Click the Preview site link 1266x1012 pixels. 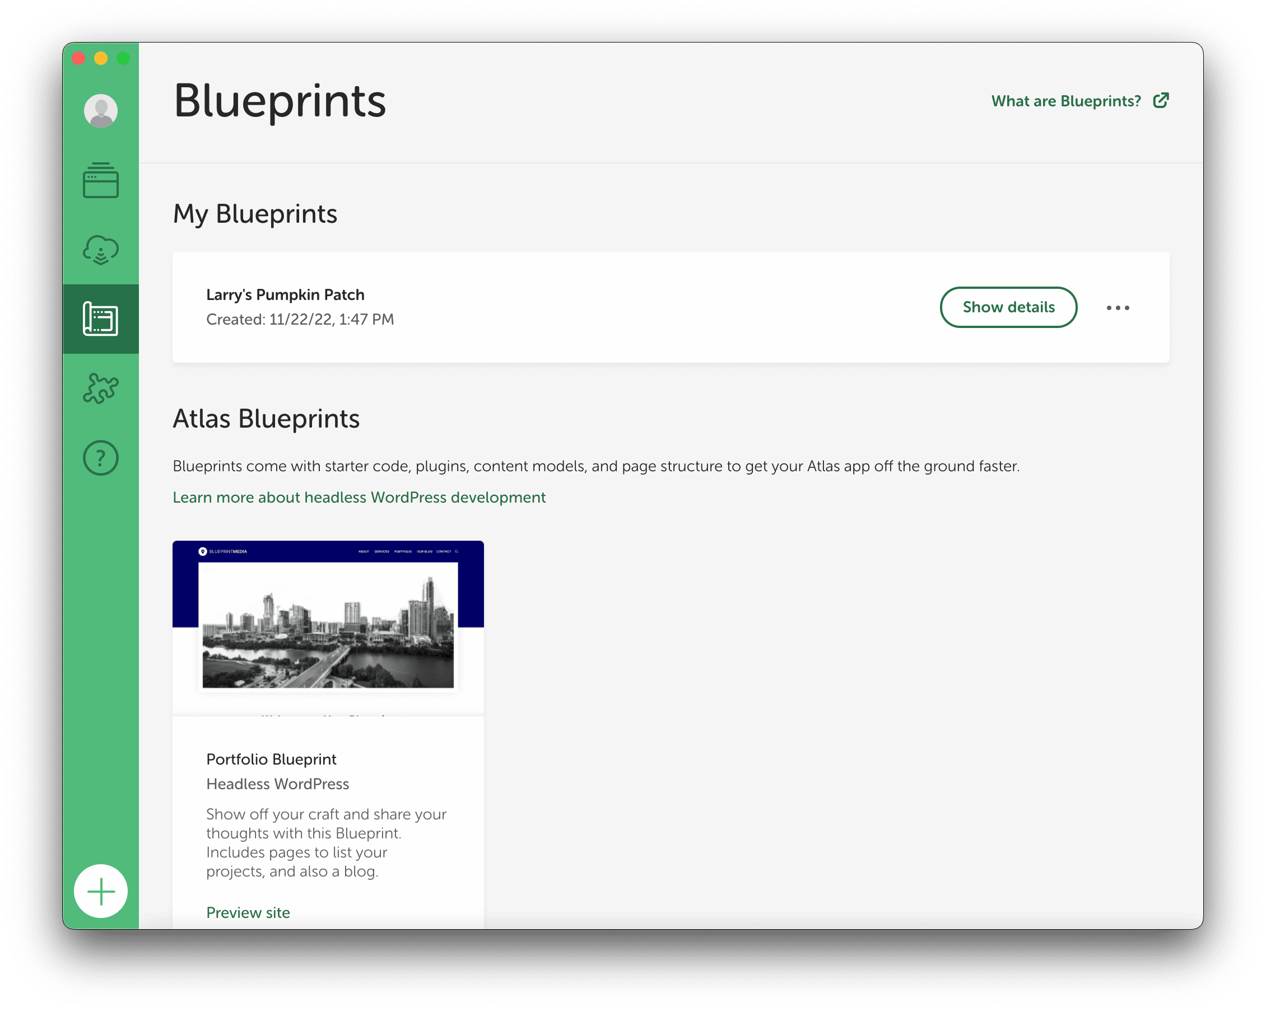click(x=248, y=912)
